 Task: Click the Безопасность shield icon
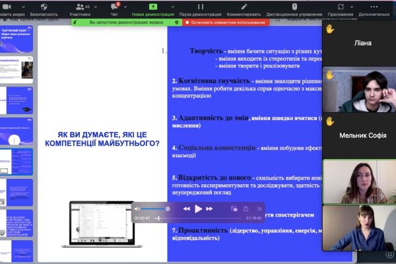(x=44, y=5)
